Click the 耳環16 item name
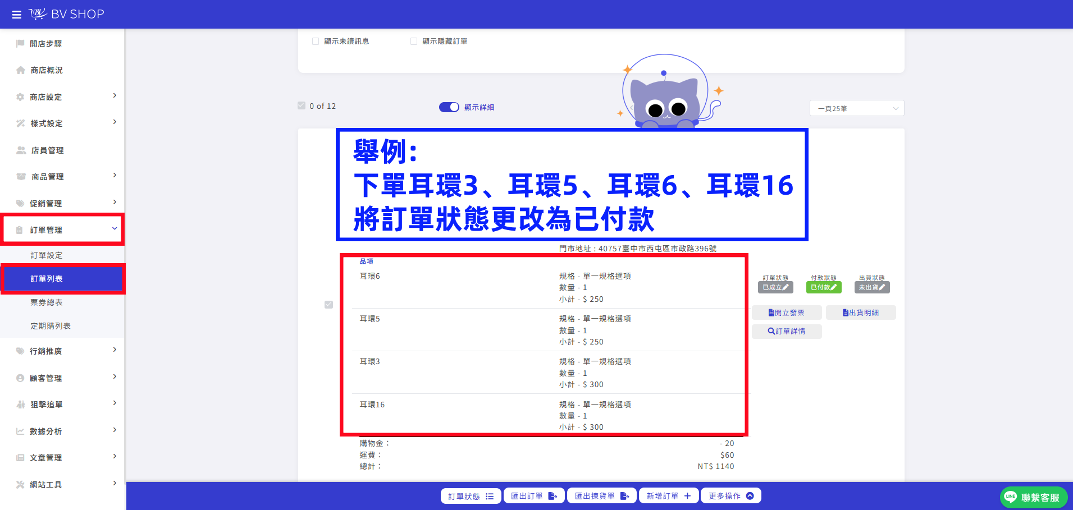This screenshot has width=1073, height=510. tap(372, 405)
